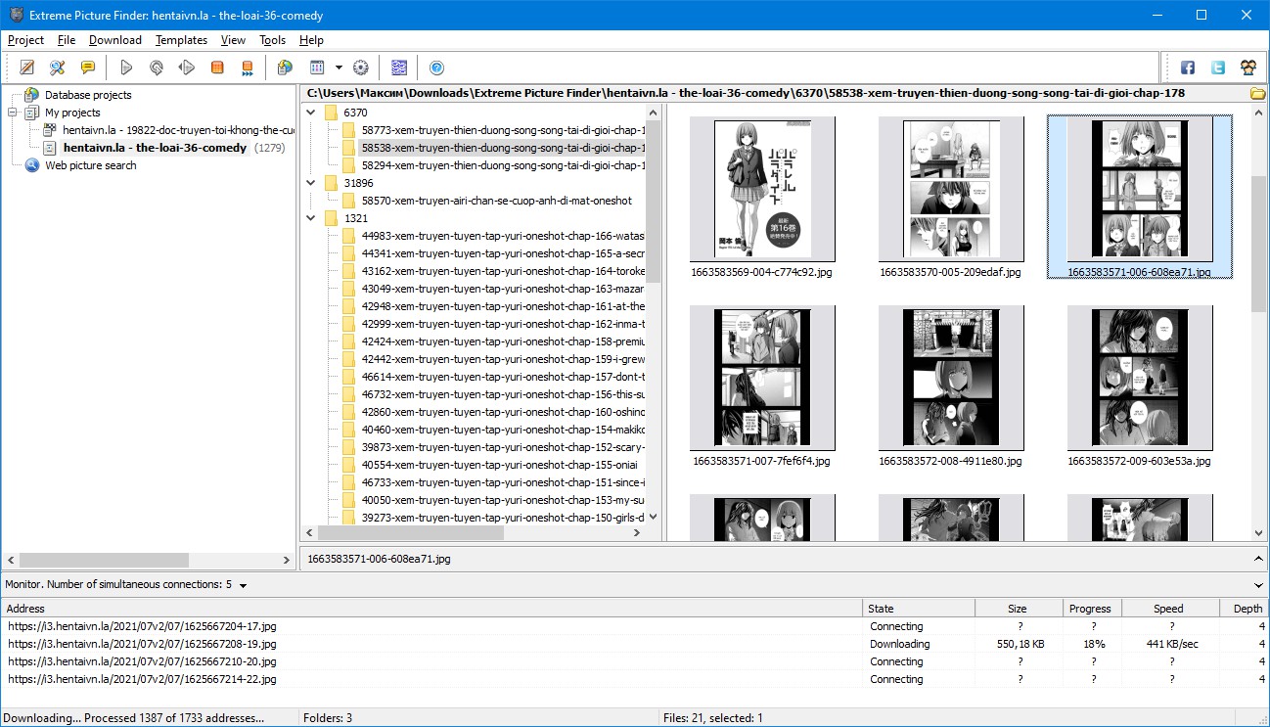Click the blue connections monitor toolbar icon
Image resolution: width=1270 pixels, height=727 pixels.
coord(398,68)
